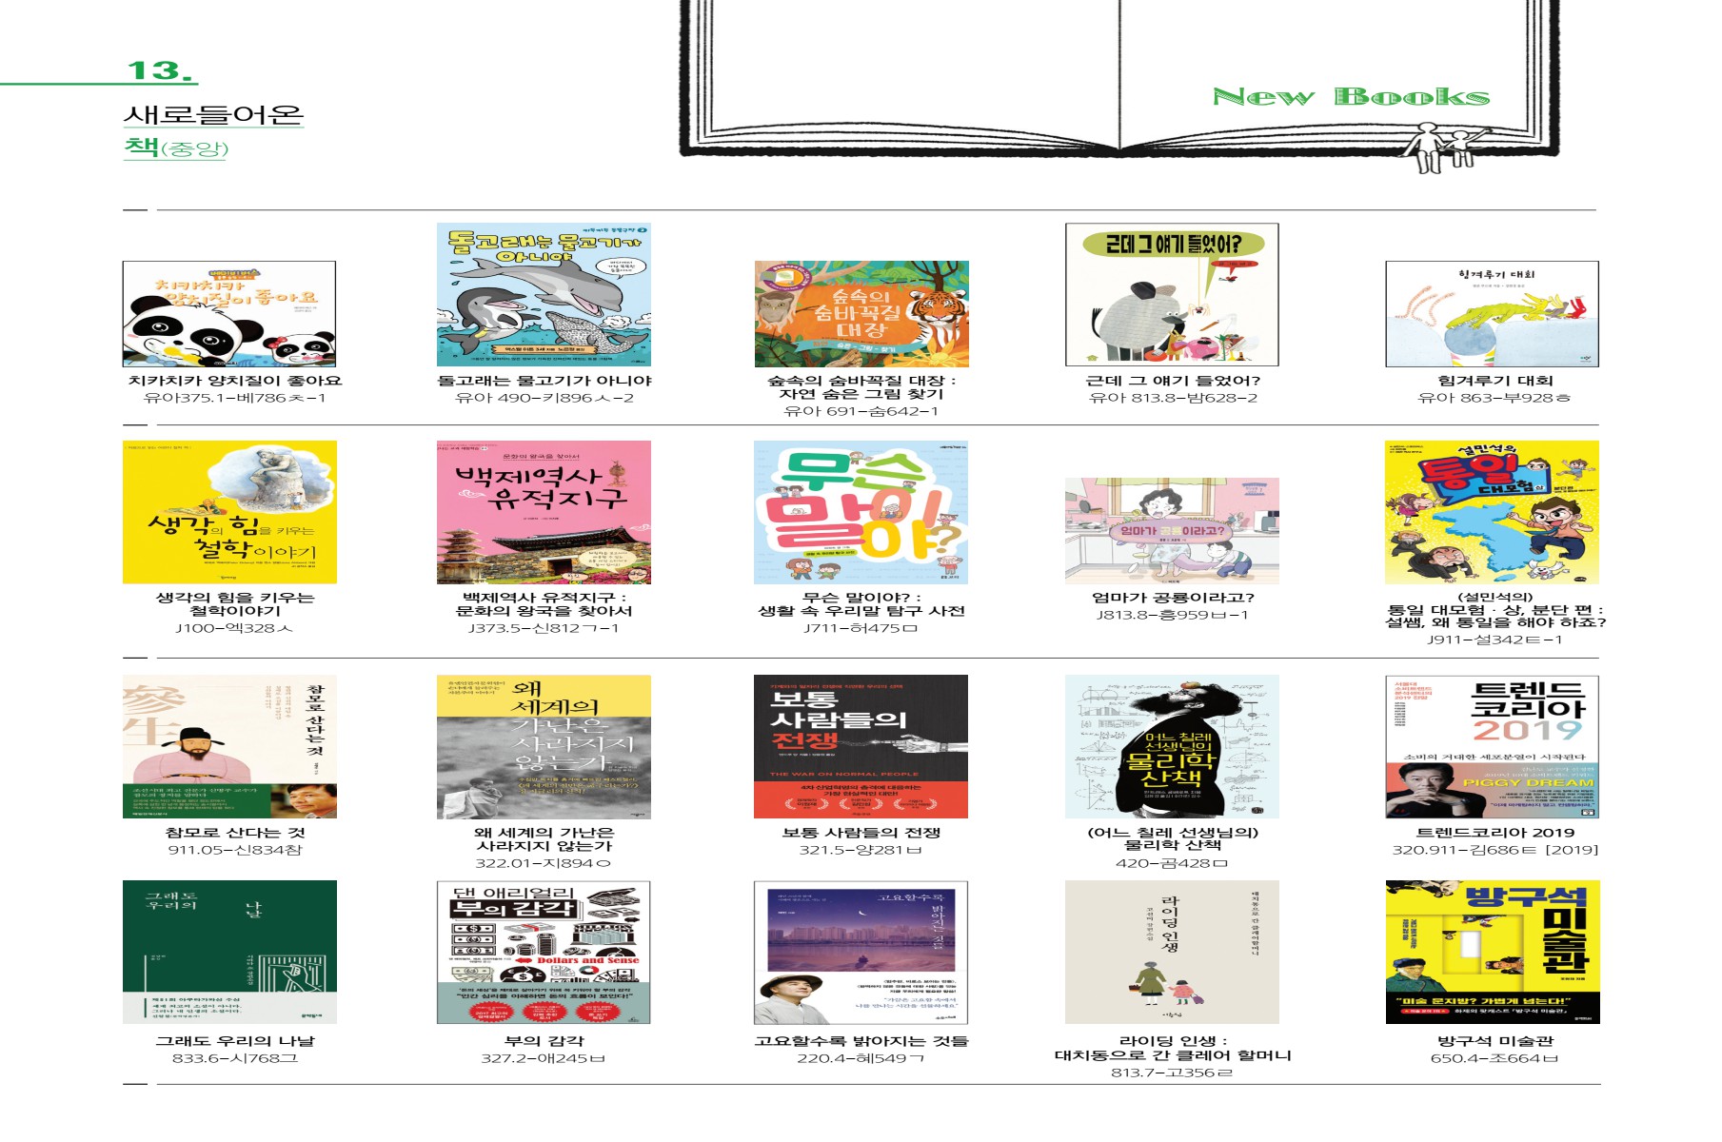Viewport: 1722px width, 1142px height.
Task: Select the 힘겨루기 대회 book cover
Action: (1493, 314)
